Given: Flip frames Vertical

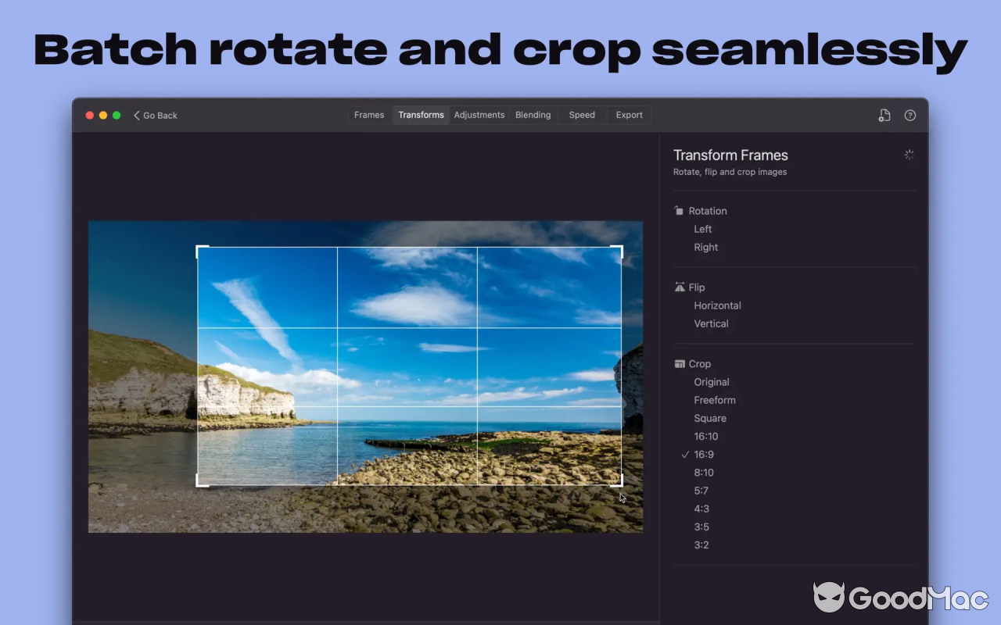Looking at the screenshot, I should click(711, 323).
